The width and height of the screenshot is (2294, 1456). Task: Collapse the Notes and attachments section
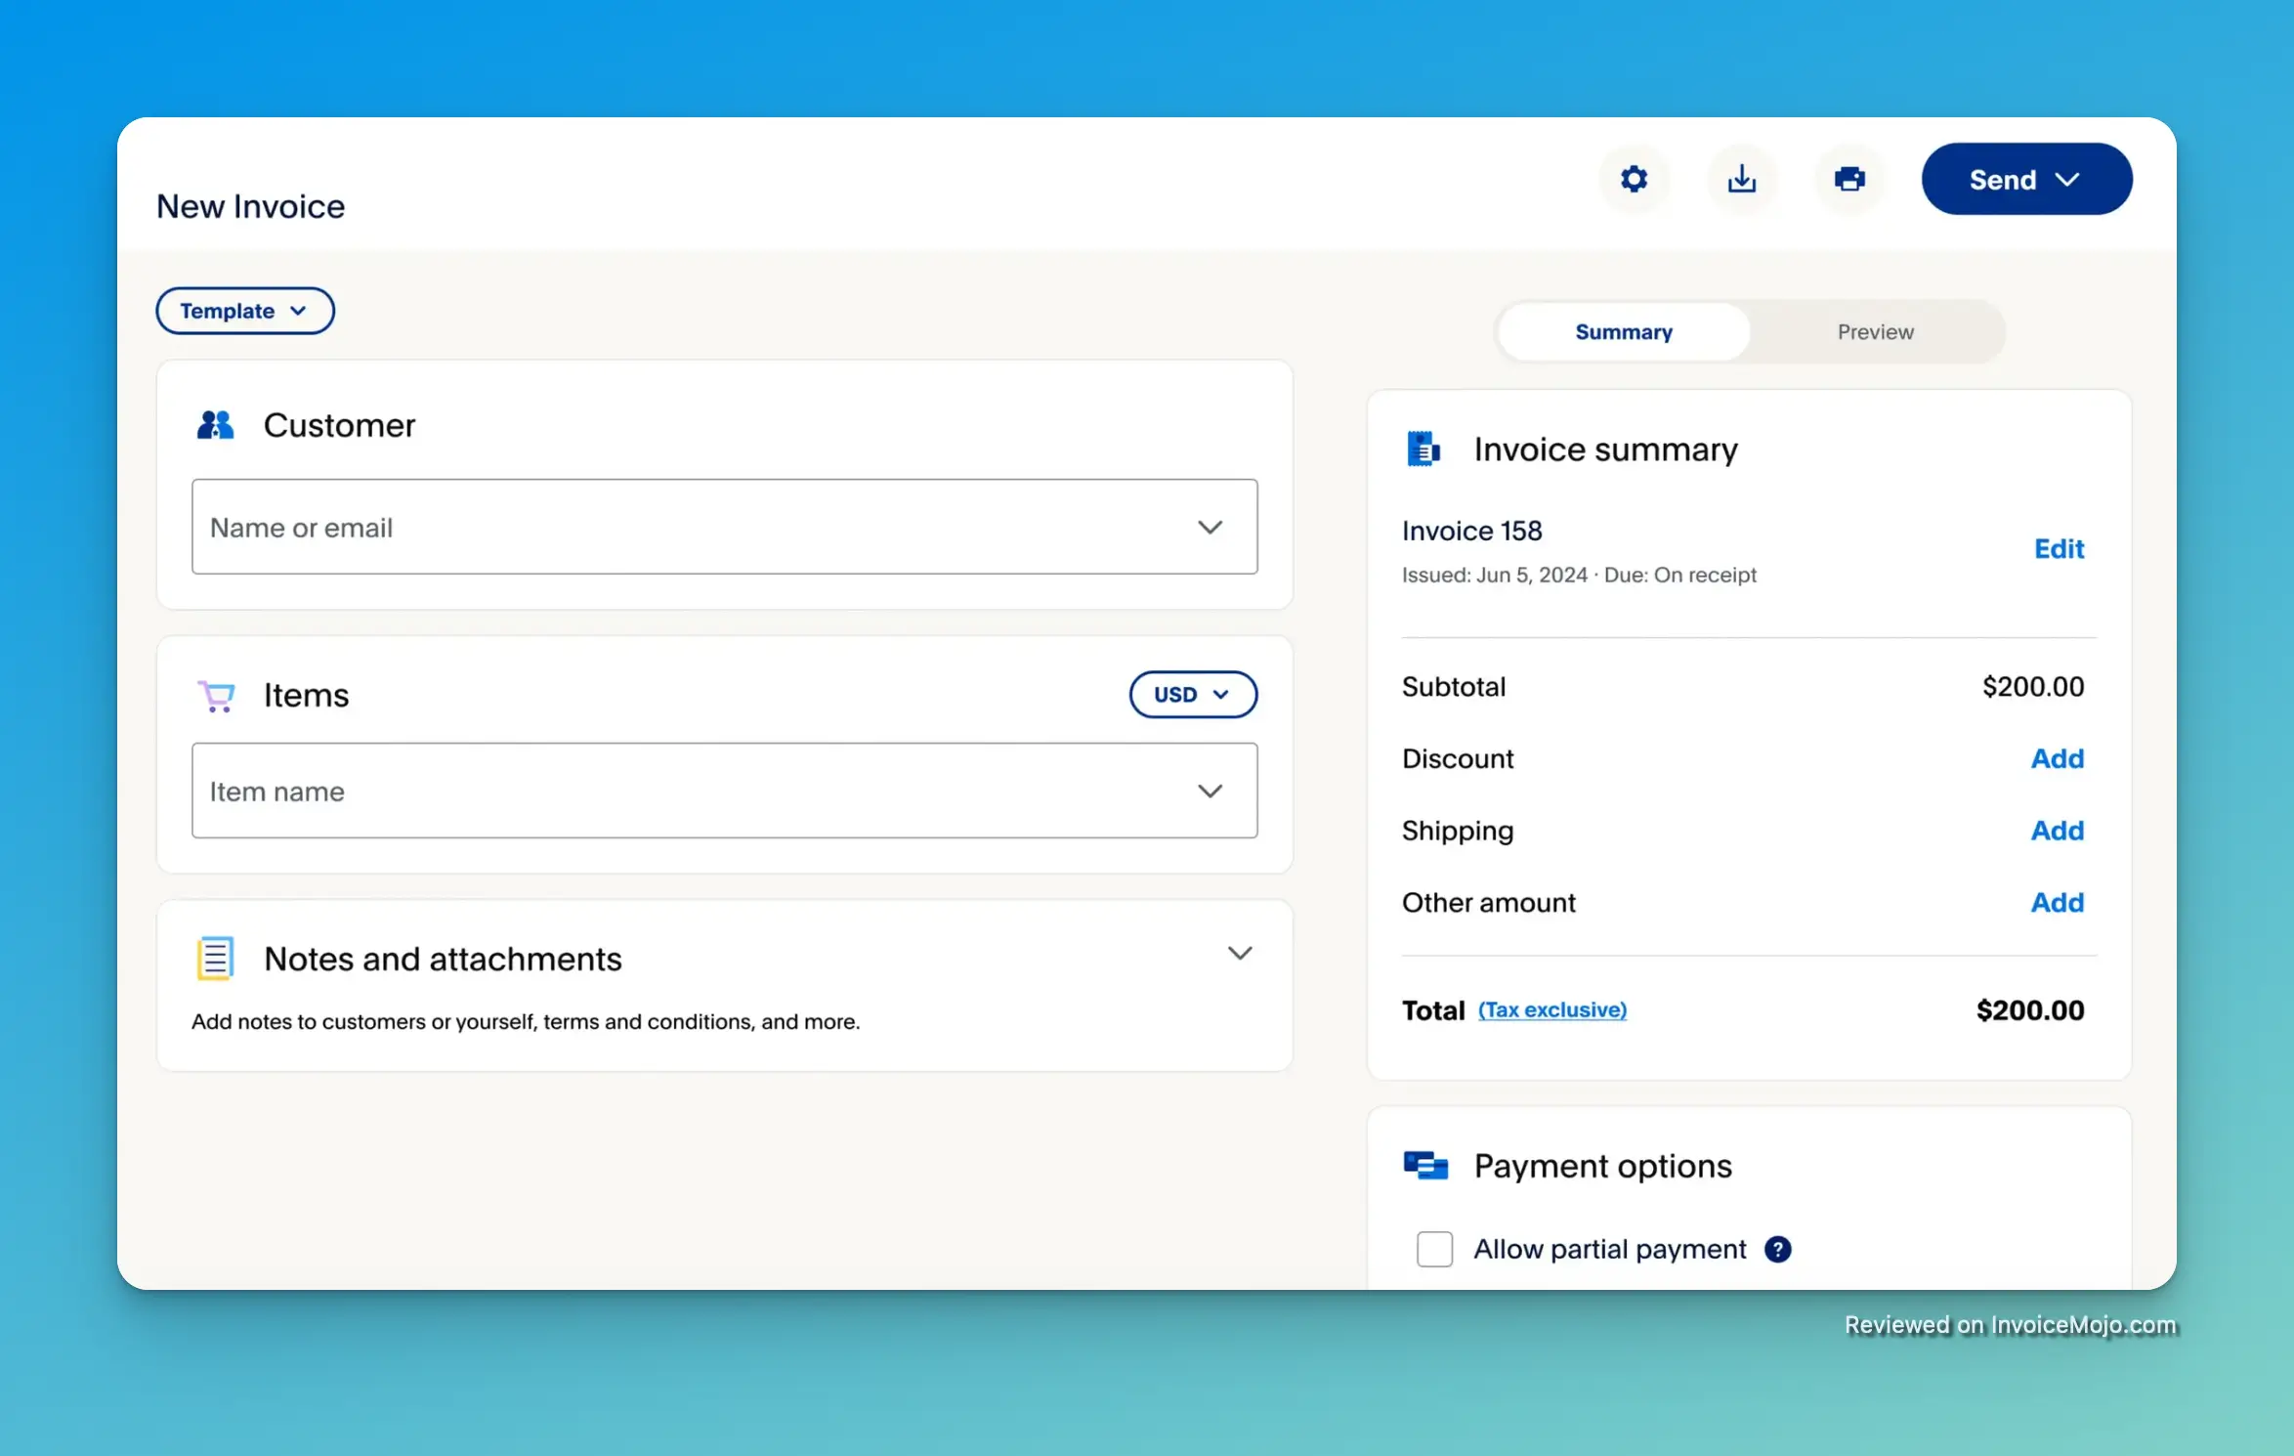click(1240, 953)
